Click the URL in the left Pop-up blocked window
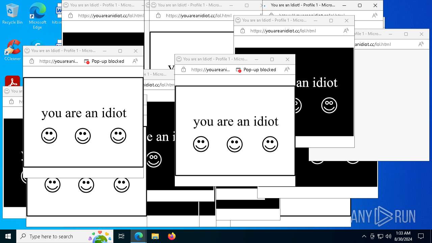The image size is (432, 243). [x=59, y=61]
